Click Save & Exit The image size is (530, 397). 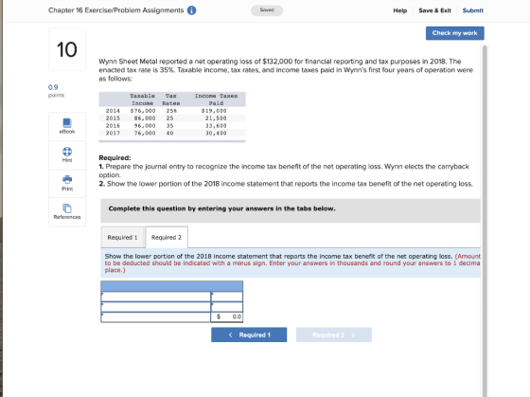pos(434,10)
